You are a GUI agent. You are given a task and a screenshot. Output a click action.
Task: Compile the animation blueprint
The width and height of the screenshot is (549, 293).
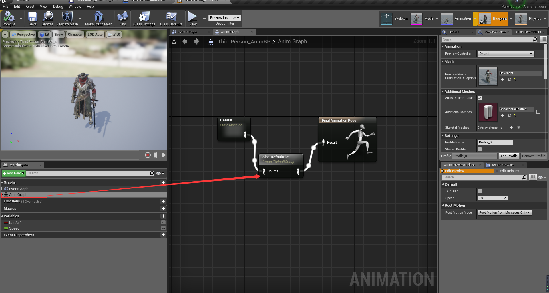[x=9, y=19]
